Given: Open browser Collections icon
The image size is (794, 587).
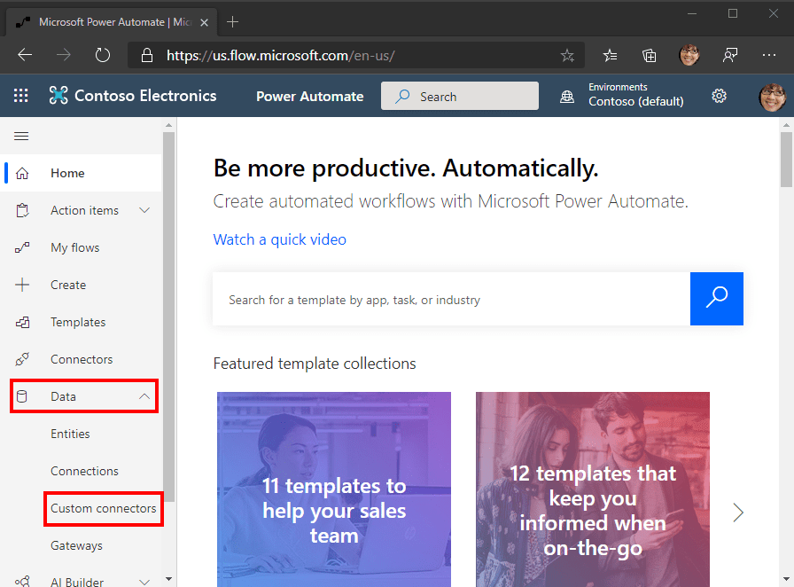Looking at the screenshot, I should [650, 55].
